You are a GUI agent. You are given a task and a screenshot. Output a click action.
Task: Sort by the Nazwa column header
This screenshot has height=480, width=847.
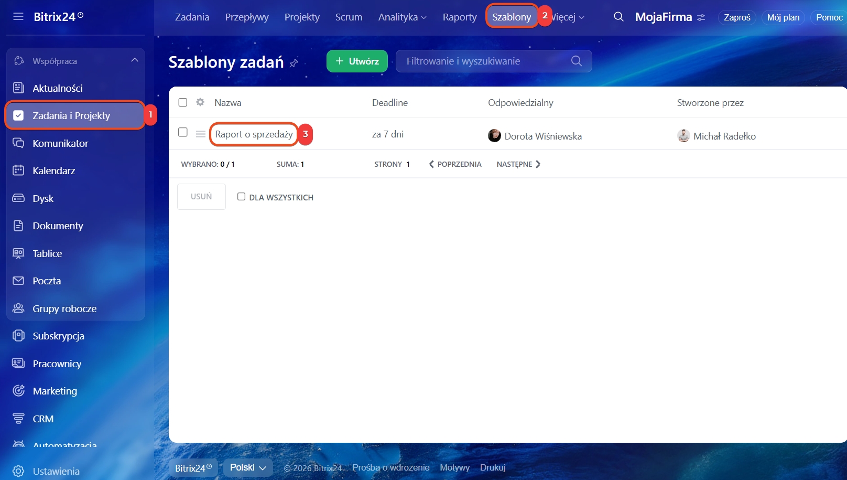[227, 103]
